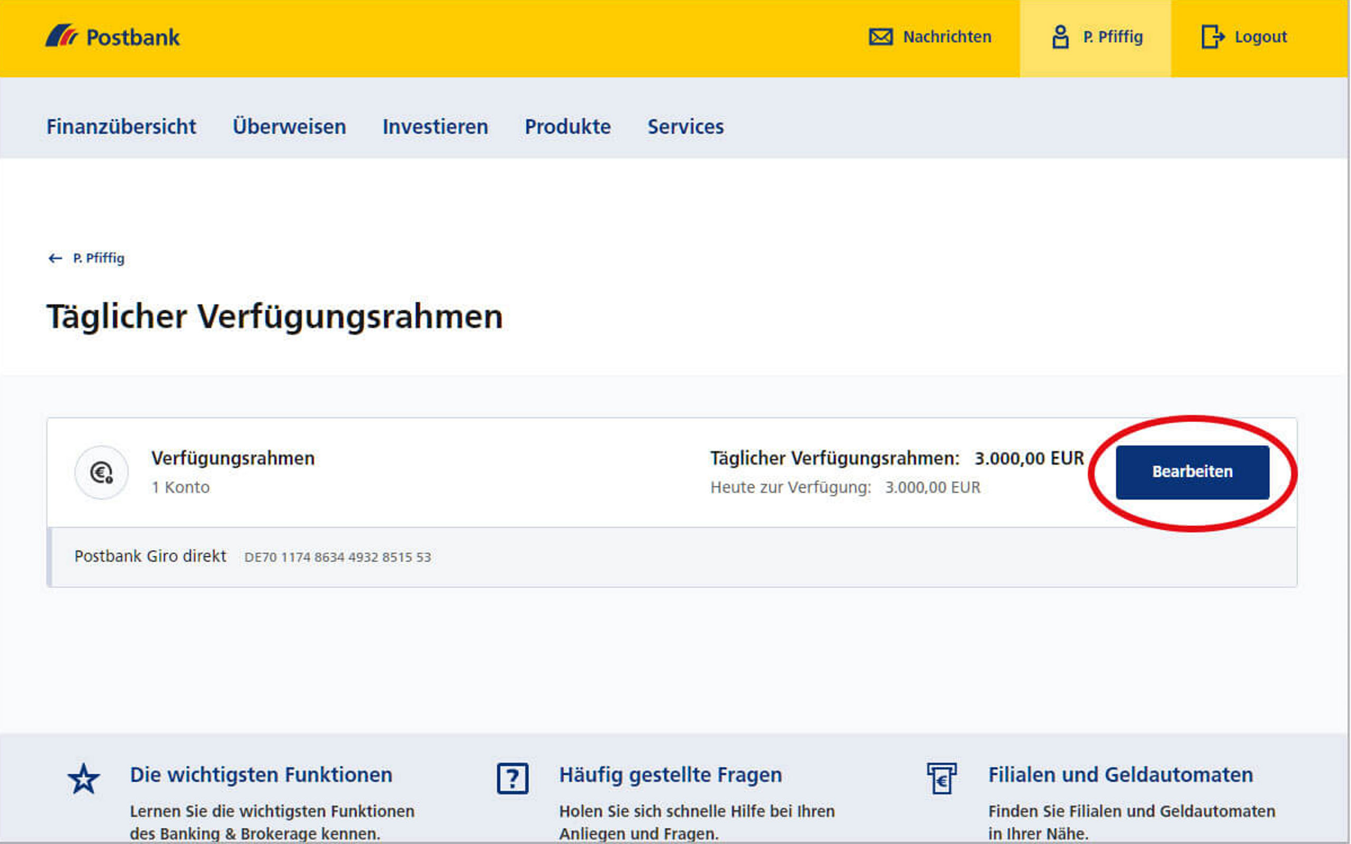1351x844 pixels.
Task: Click Services menu navigation item
Action: 686,127
